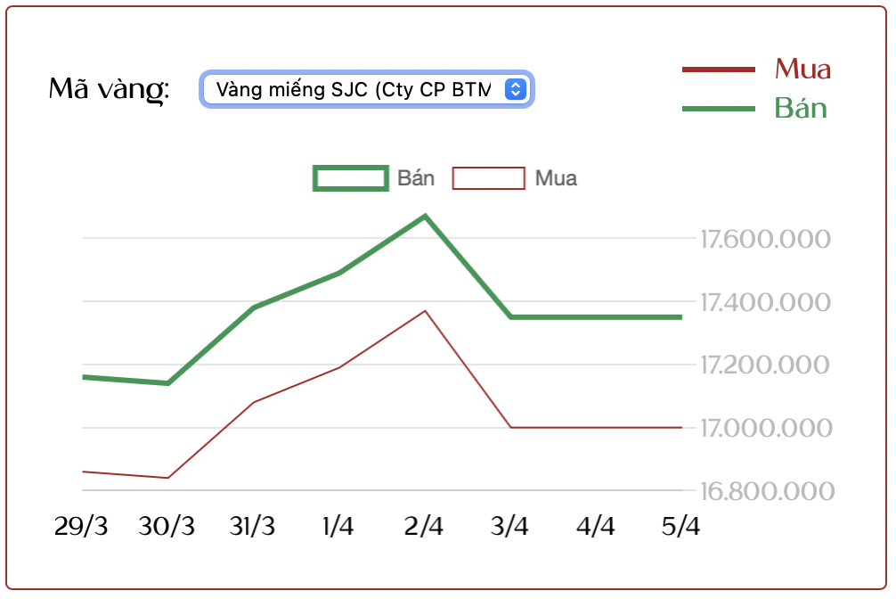Click the Mua line peak at 2/4
Image resolution: width=896 pixels, height=599 pixels.
tap(425, 311)
